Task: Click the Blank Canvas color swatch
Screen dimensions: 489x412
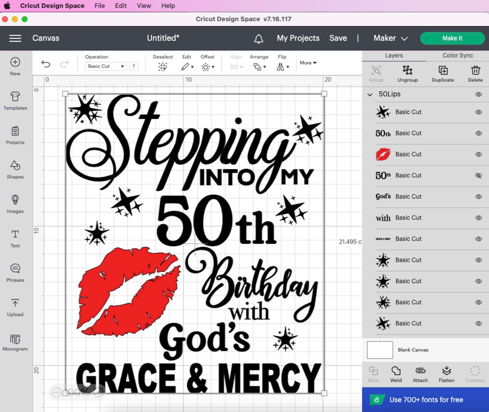Action: [380, 349]
